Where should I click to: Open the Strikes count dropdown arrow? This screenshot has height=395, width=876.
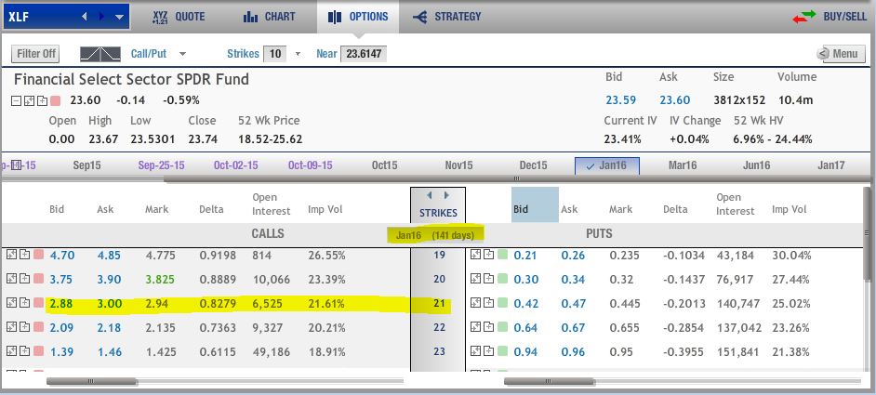pos(298,54)
